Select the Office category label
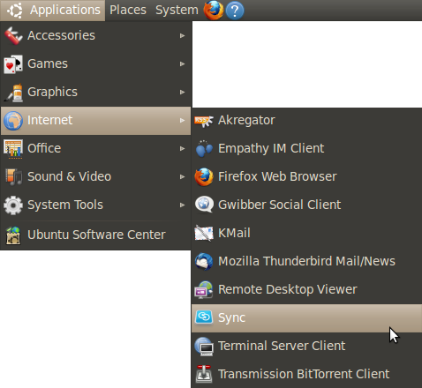Viewport: 422px width, 388px height. (44, 148)
